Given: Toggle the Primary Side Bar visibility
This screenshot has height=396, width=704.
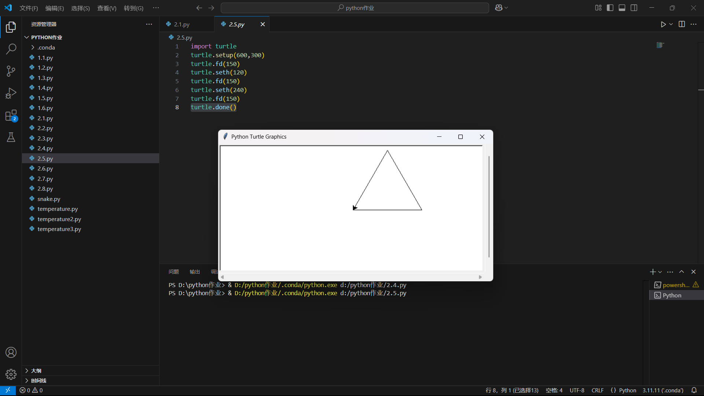Looking at the screenshot, I should [x=610, y=8].
